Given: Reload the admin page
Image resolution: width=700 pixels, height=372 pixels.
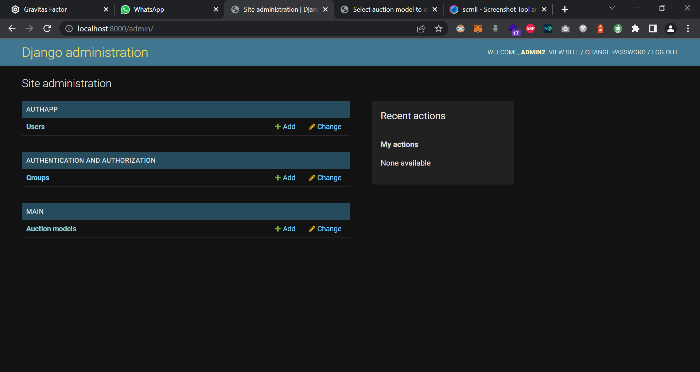Looking at the screenshot, I should coord(47,28).
